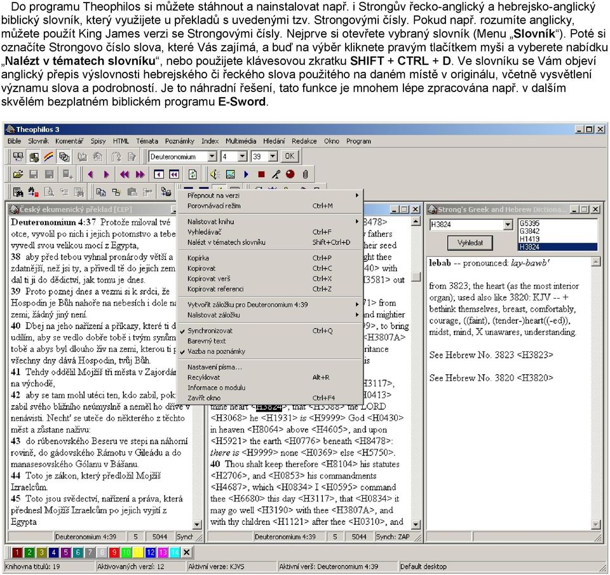The image size is (610, 575).
Task: Open Nastavení písma… from context menu
Action: pyautogui.click(x=269, y=367)
